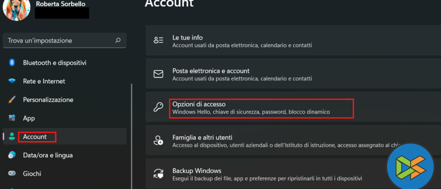The width and height of the screenshot is (441, 189).
Task: Click the search magnifier icon
Action: [118, 40]
